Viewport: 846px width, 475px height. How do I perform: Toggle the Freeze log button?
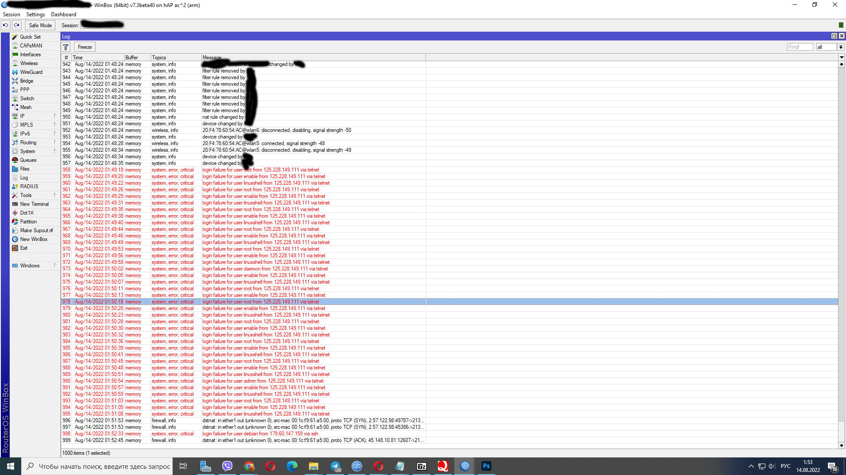pyautogui.click(x=85, y=47)
